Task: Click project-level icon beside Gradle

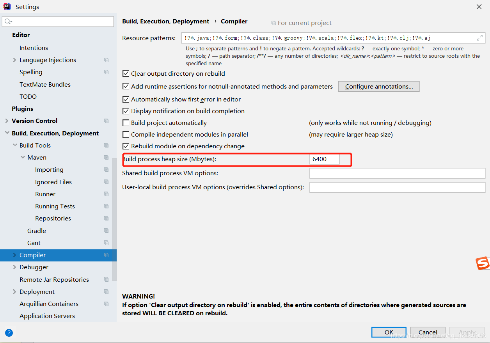Action: [x=106, y=231]
